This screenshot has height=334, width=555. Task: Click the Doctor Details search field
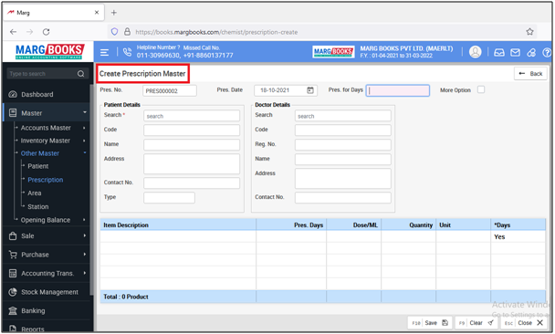click(343, 116)
